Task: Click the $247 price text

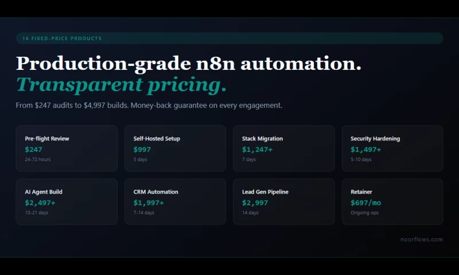Action: (34, 150)
